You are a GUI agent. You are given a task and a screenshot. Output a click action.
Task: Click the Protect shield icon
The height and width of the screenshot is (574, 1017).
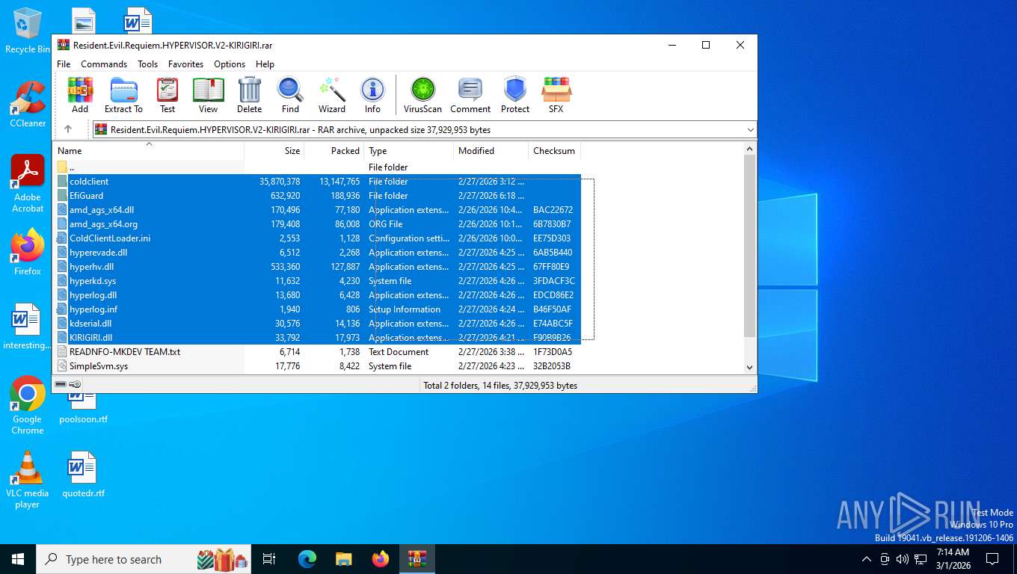pos(514,95)
